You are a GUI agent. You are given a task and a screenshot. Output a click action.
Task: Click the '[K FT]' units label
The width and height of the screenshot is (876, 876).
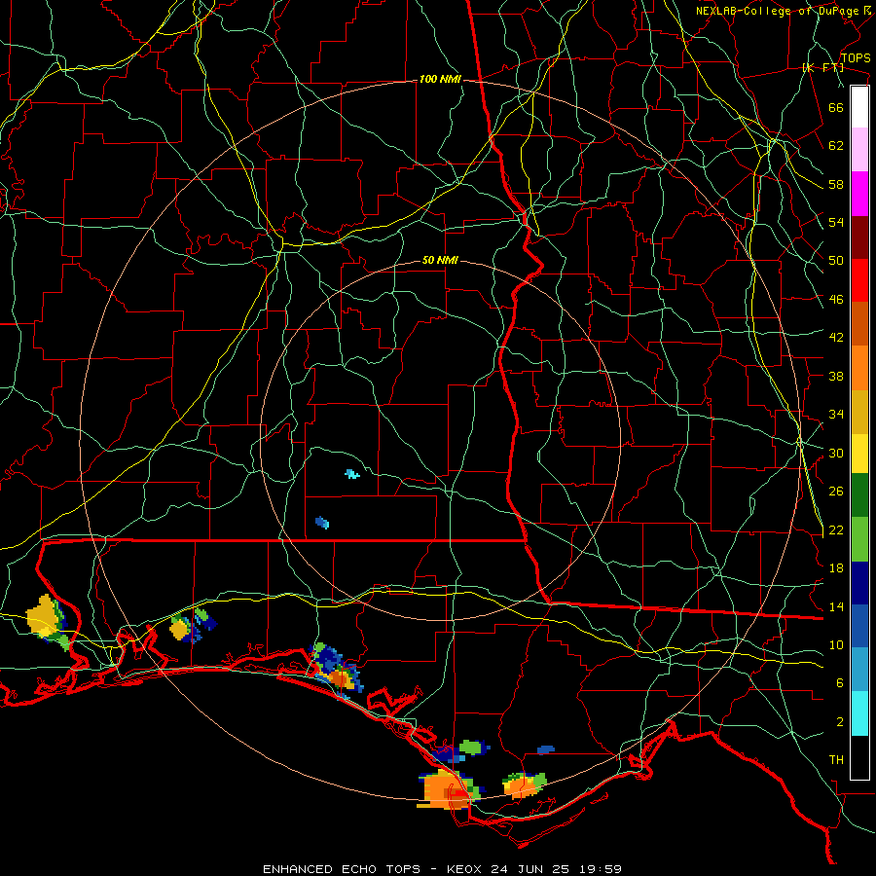(x=822, y=68)
